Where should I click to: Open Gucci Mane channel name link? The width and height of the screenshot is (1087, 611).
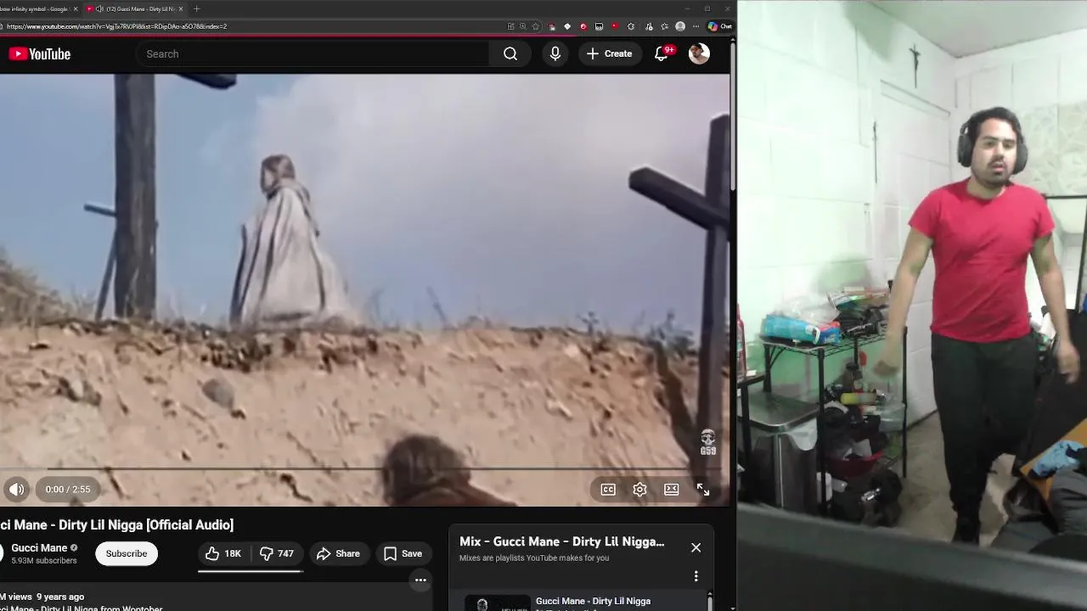(x=39, y=548)
